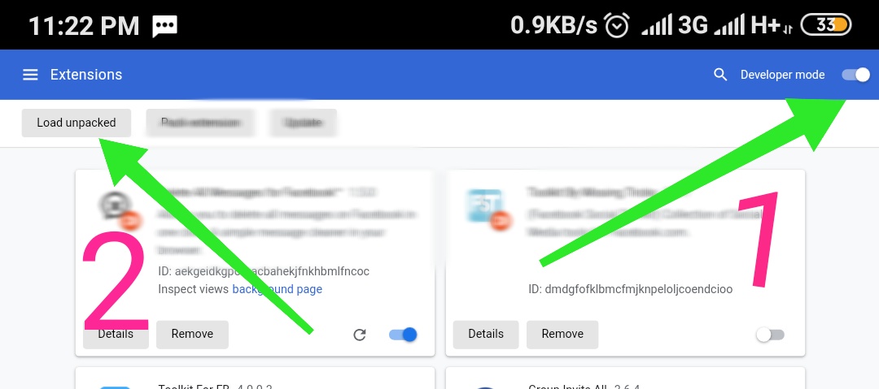The image size is (879, 389).
Task: Click the search extensions magnifier icon
Action: [x=720, y=75]
